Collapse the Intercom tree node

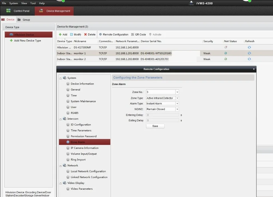pos(61,119)
